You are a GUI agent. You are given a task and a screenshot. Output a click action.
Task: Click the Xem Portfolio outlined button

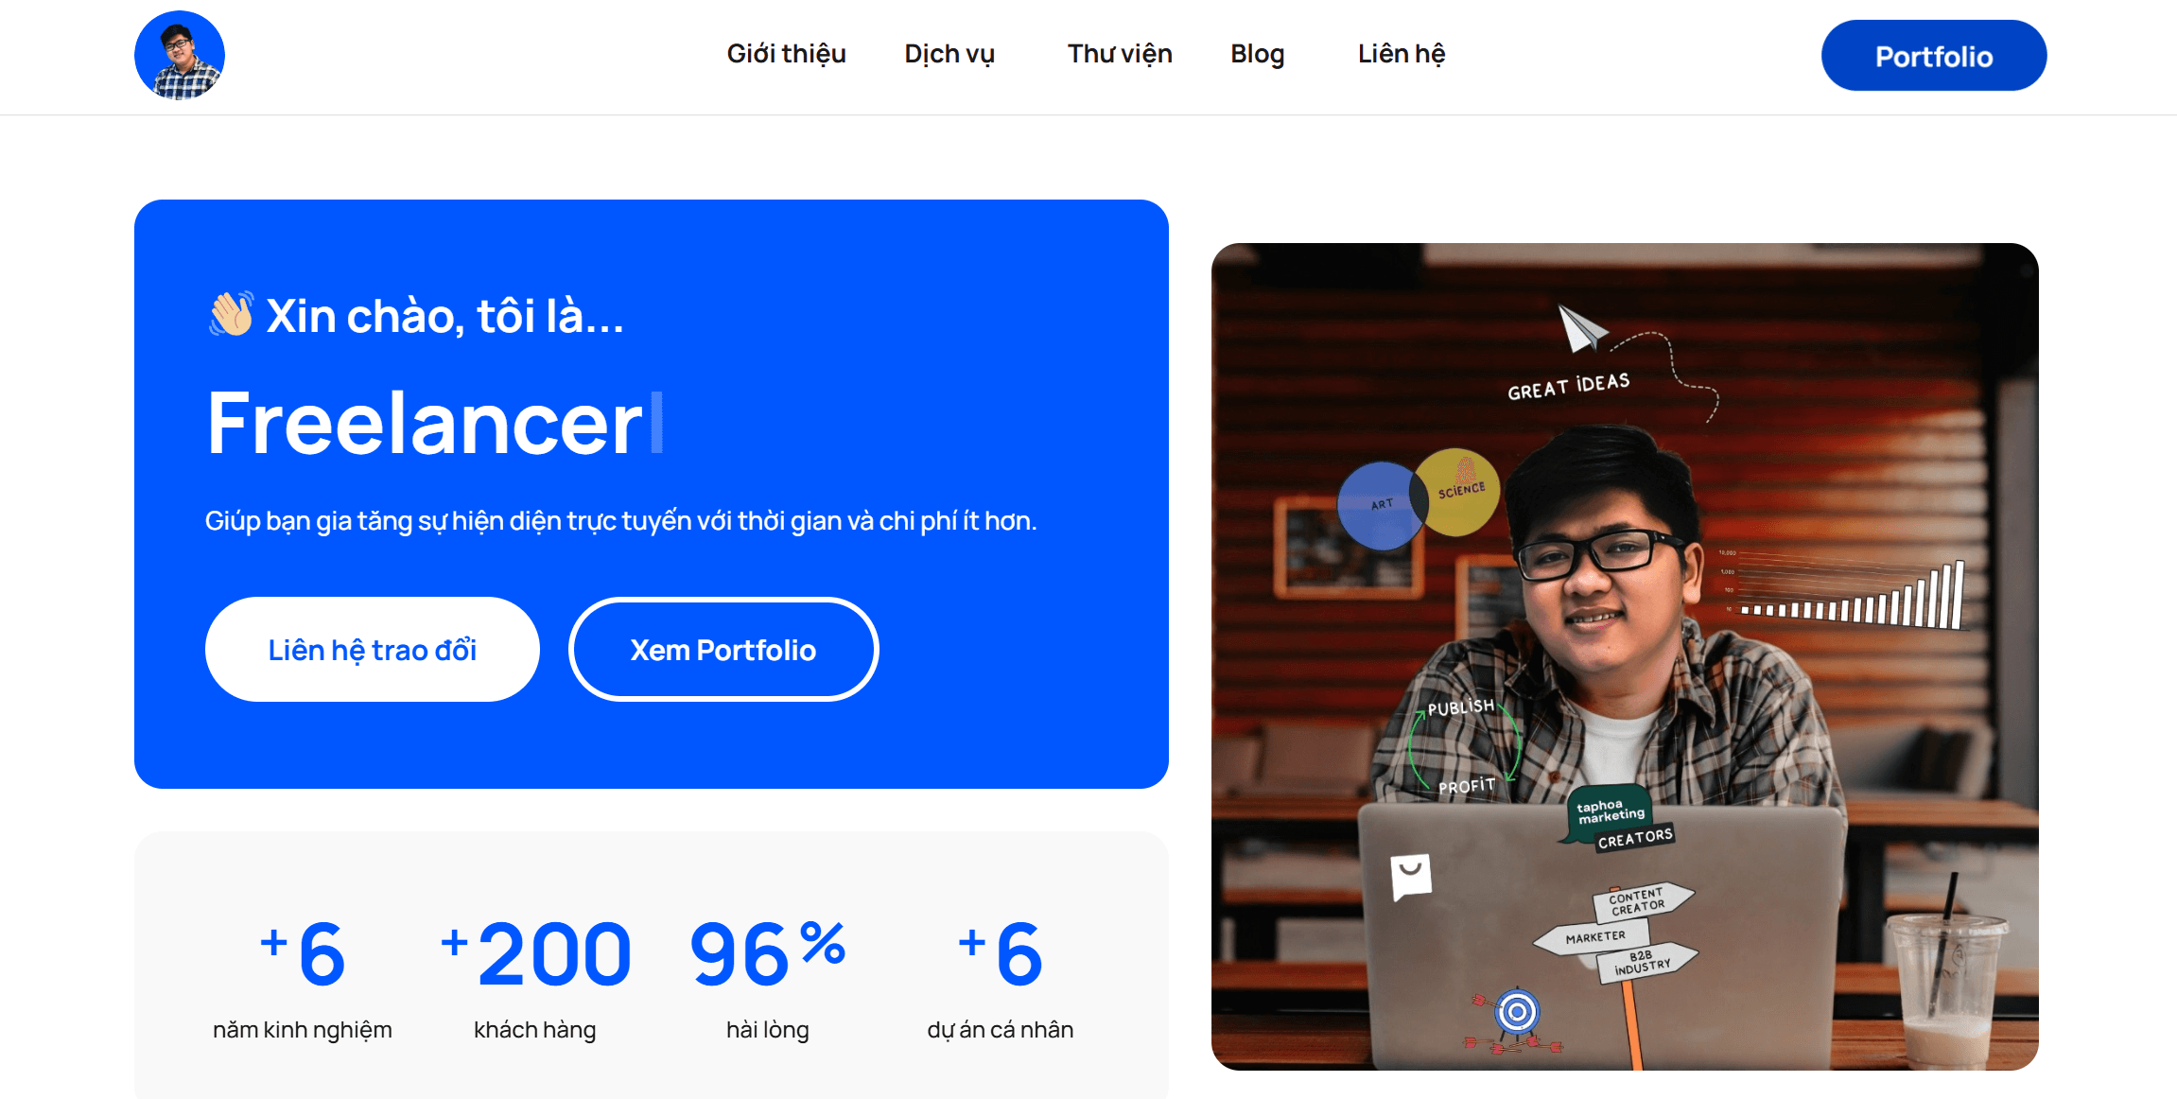pyautogui.click(x=723, y=650)
